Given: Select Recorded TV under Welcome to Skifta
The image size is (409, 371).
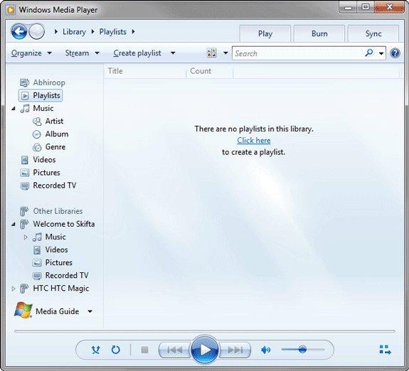Looking at the screenshot, I should click(x=67, y=275).
